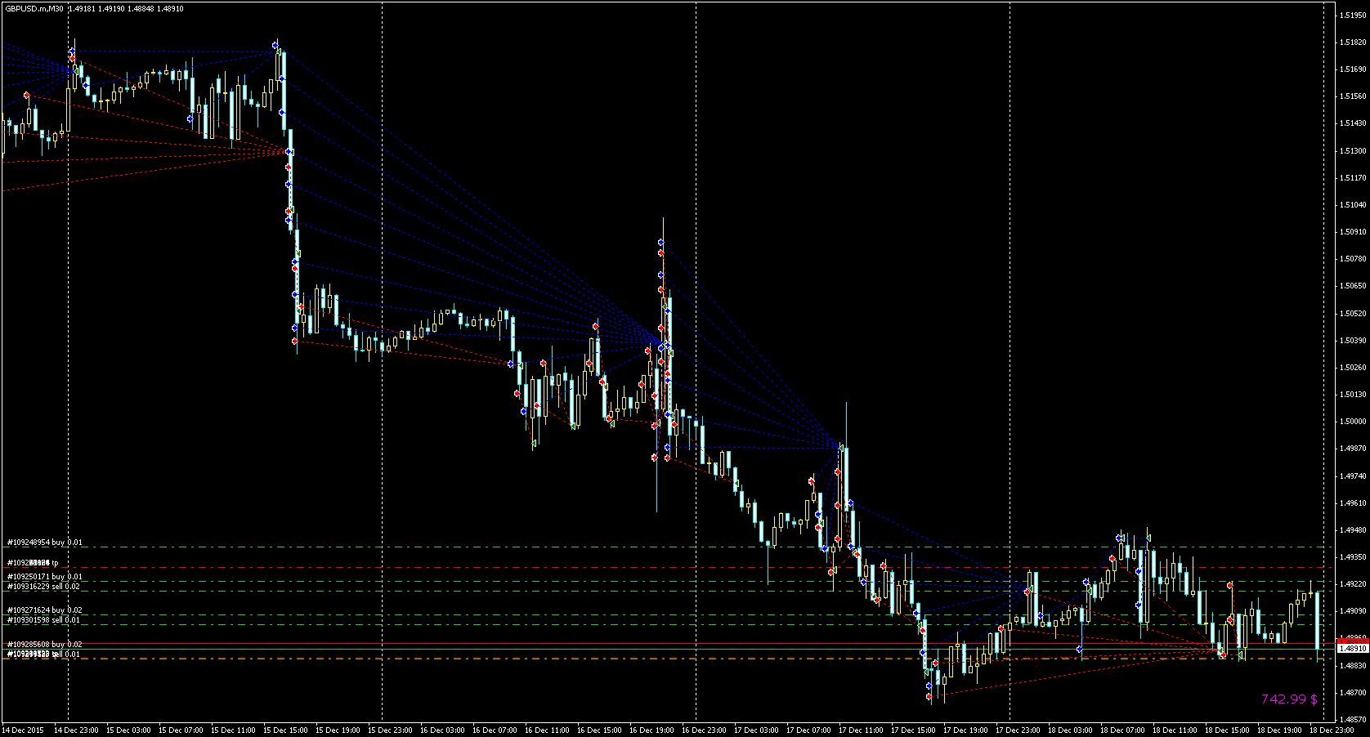Click time axis label 16 Dec 23:00

704,730
